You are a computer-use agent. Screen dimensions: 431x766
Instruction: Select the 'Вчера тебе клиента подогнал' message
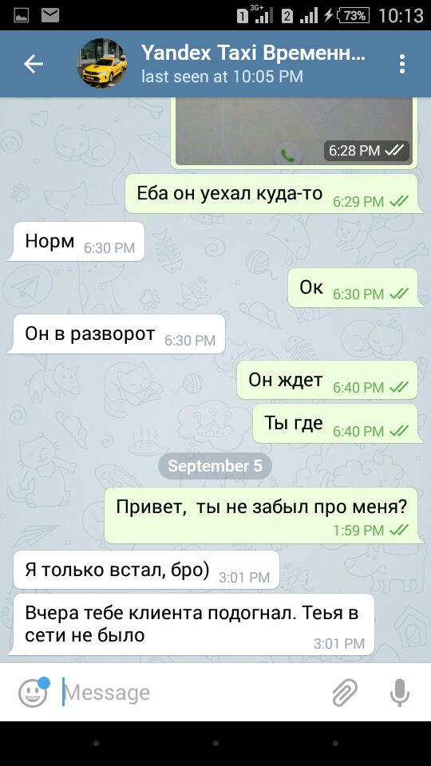tap(192, 624)
